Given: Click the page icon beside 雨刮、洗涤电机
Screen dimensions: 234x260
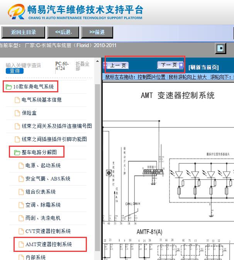Looking at the screenshot, I should tap(21, 218).
